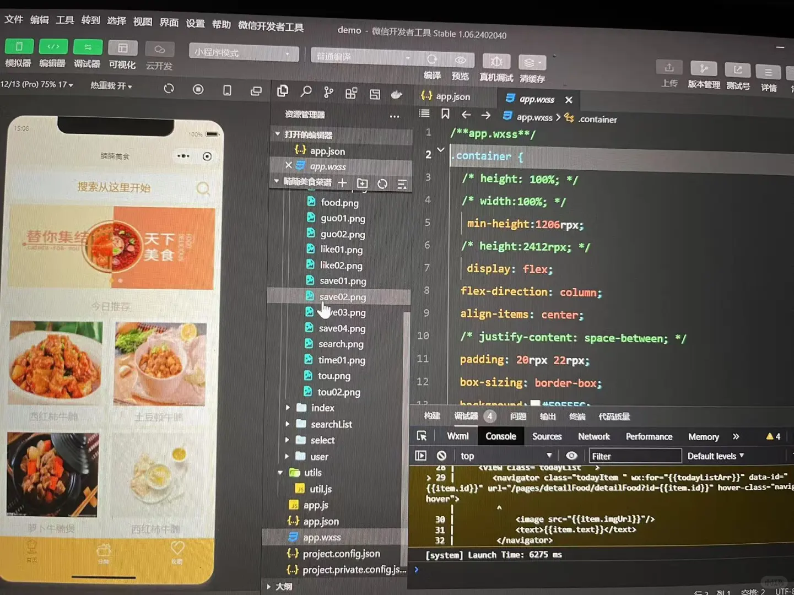Expand the index folder
This screenshot has width=794, height=595.
coord(287,408)
